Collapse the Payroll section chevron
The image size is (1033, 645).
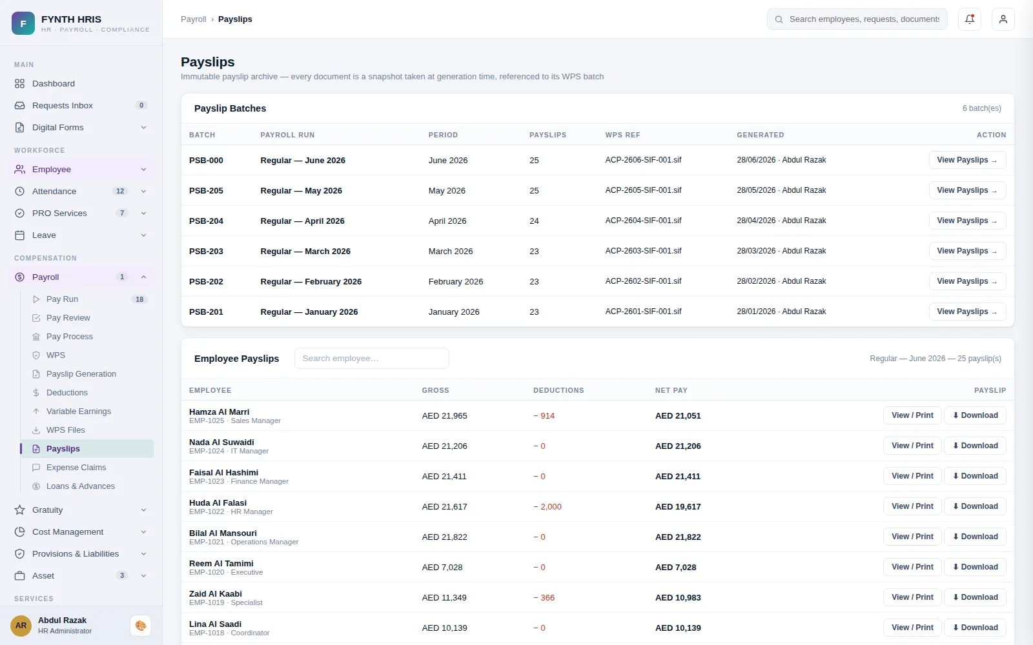click(x=143, y=277)
